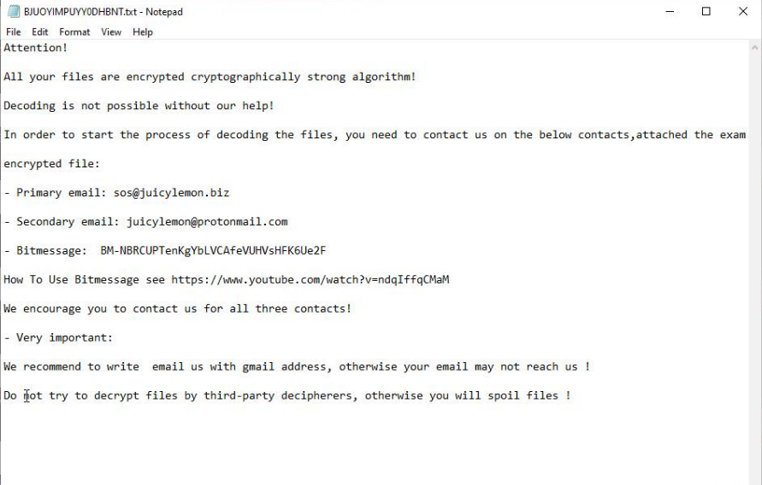Click the scrollbar up arrow
The width and height of the screenshot is (762, 485).
(754, 48)
